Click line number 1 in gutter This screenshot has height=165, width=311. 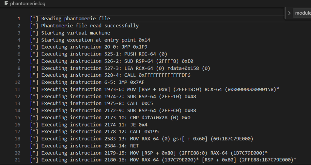point(19,19)
